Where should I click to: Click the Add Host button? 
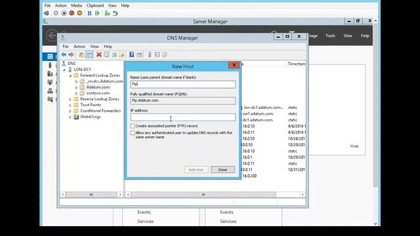coord(196,170)
